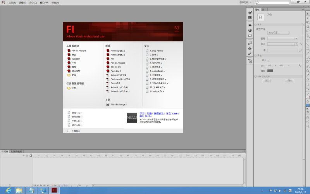This screenshot has height=194, width=310.
Task: Pick the 3D Rotation tool
Action: click(308, 27)
